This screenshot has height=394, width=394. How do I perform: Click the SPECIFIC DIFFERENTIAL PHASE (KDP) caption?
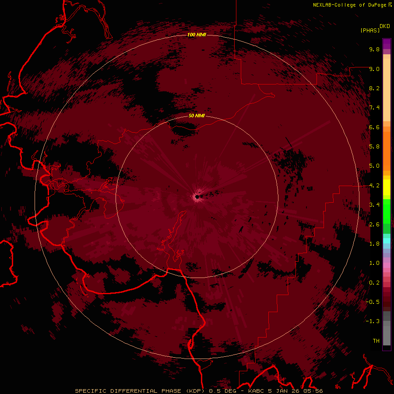pos(141,391)
